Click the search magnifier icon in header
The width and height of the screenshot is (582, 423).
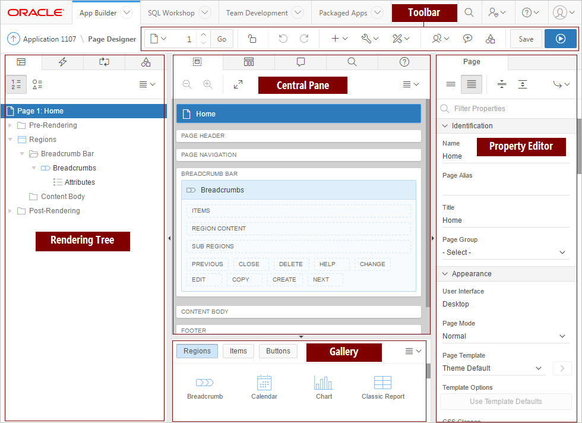coord(469,12)
